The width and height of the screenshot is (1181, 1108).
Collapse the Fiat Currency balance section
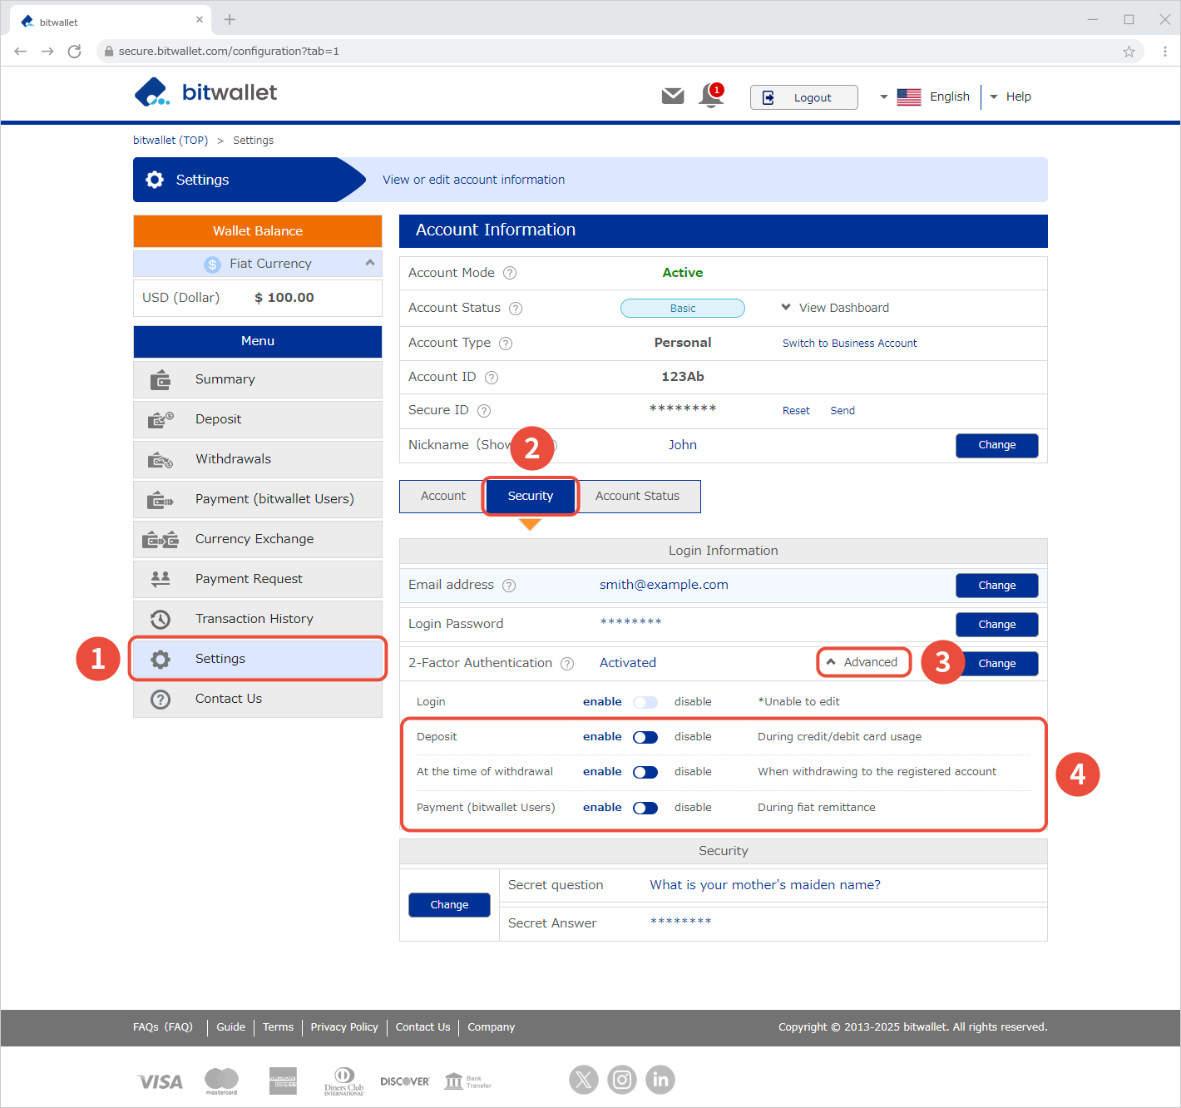pos(369,263)
